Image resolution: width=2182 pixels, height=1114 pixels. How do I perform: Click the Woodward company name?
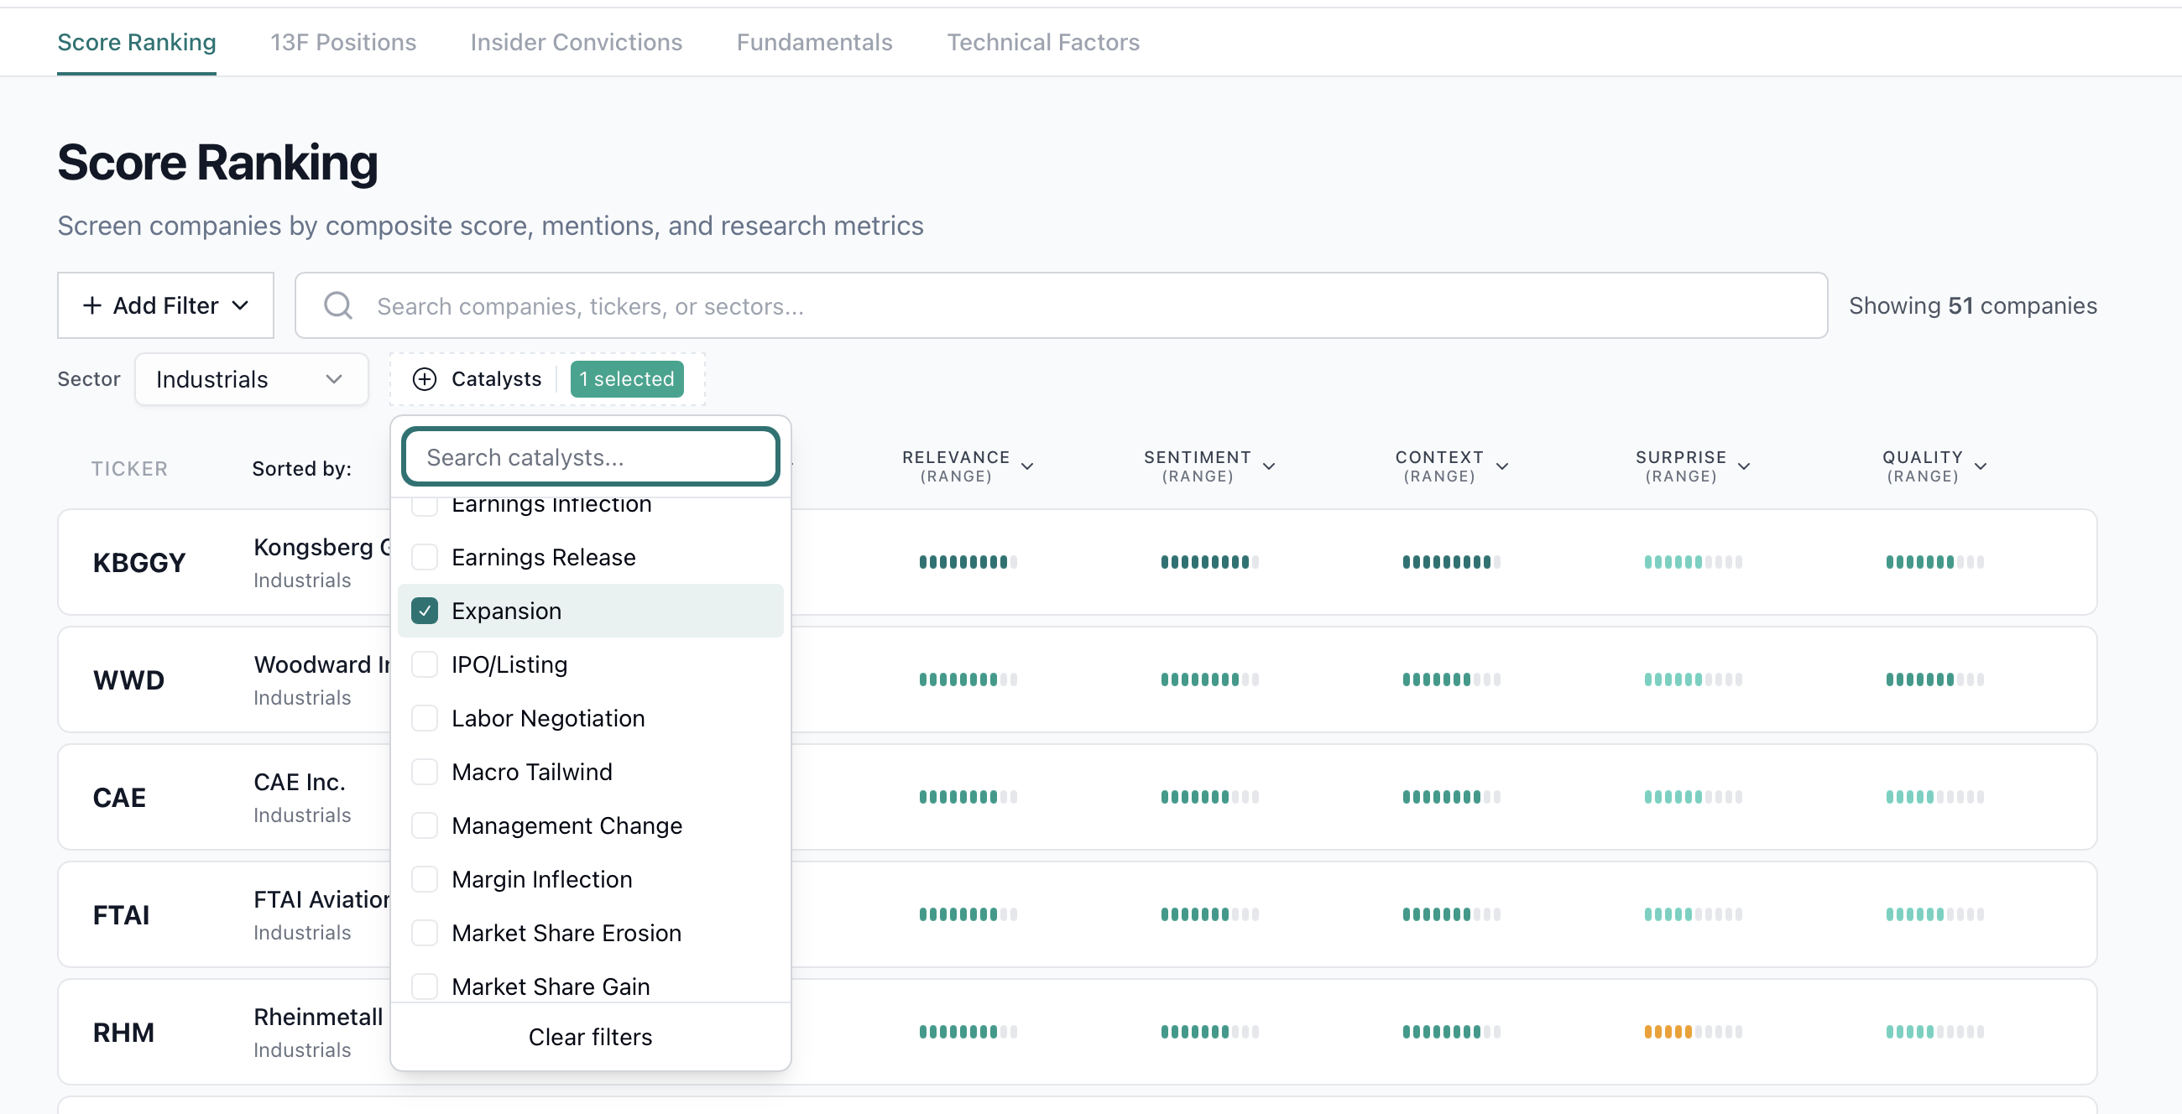click(x=322, y=664)
